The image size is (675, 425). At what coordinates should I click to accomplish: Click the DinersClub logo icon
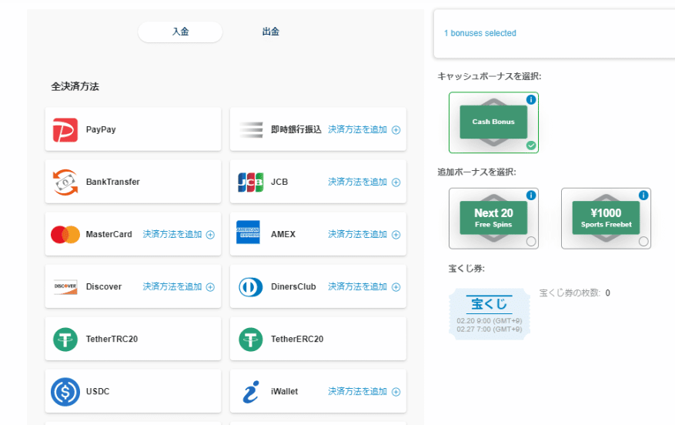pos(251,286)
